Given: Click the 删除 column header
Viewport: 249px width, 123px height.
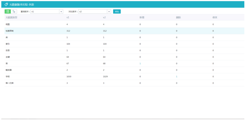Looking at the screenshot, I should point(178,18).
